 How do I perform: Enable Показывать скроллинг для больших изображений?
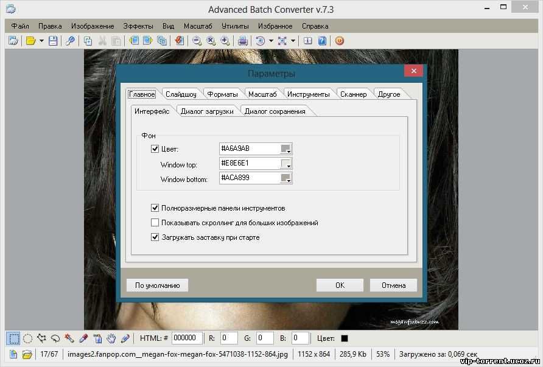coord(155,223)
